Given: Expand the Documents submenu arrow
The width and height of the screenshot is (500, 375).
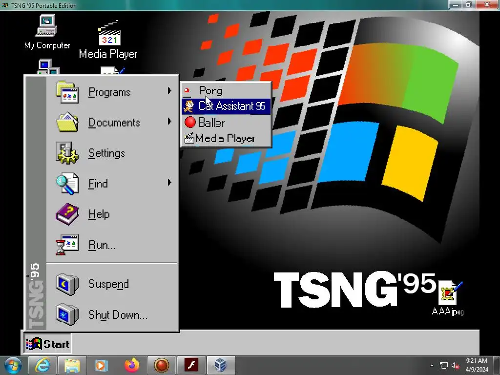Looking at the screenshot, I should pyautogui.click(x=169, y=121).
